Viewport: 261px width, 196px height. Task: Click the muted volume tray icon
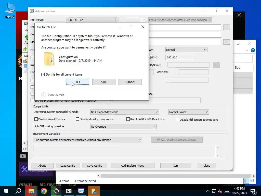(220, 191)
